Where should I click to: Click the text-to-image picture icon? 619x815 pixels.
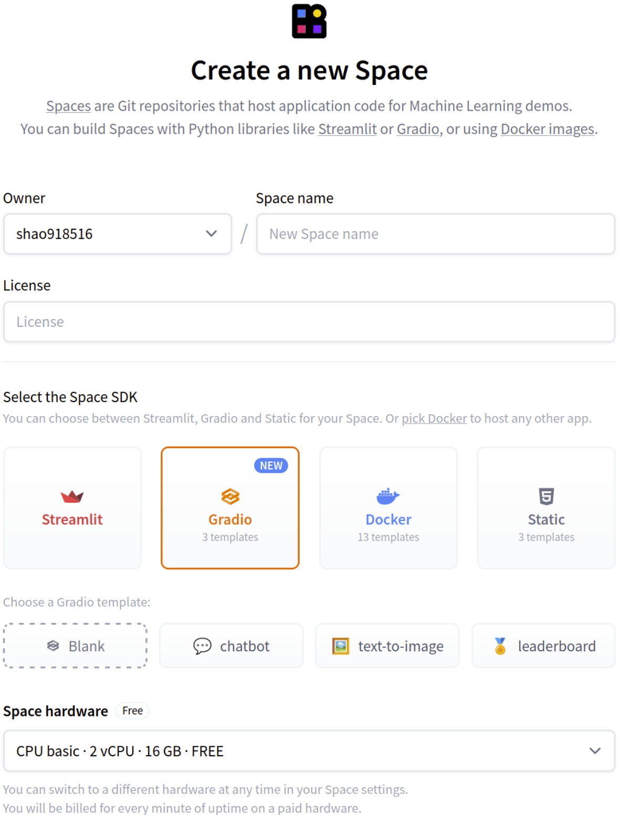(x=341, y=646)
